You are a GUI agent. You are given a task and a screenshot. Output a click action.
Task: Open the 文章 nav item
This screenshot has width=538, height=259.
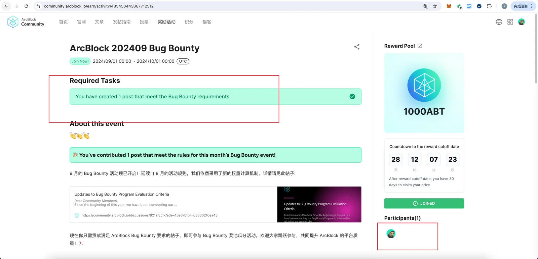point(99,22)
